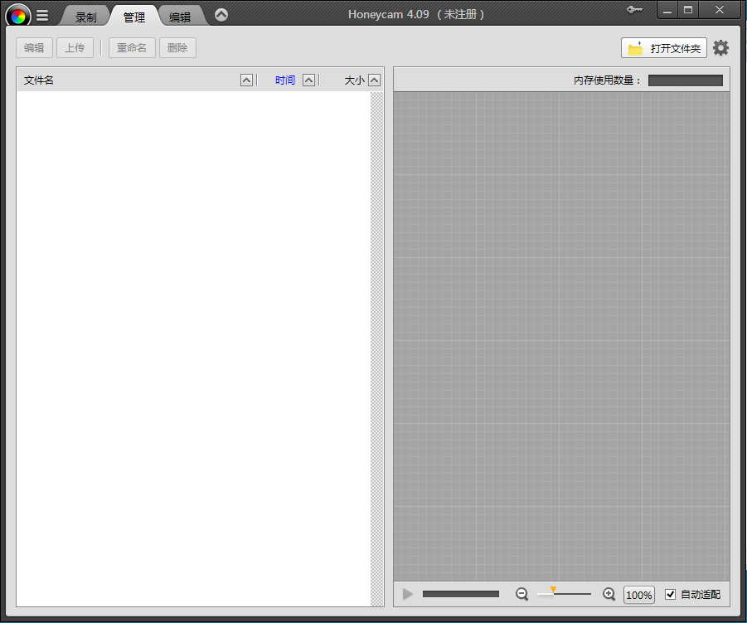Screen dimensions: 747x623
Task: Click the 100% zoom reset button
Action: point(638,595)
